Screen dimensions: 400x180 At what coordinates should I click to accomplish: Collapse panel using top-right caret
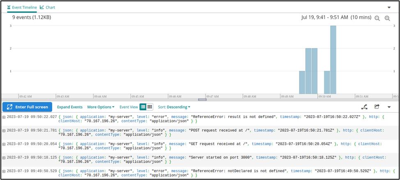click(x=389, y=7)
